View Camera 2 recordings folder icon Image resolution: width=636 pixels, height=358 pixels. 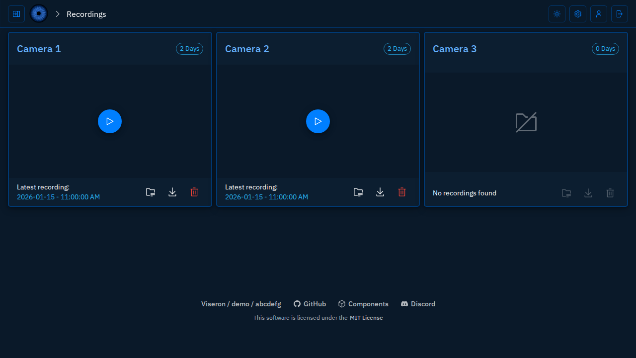click(x=358, y=192)
